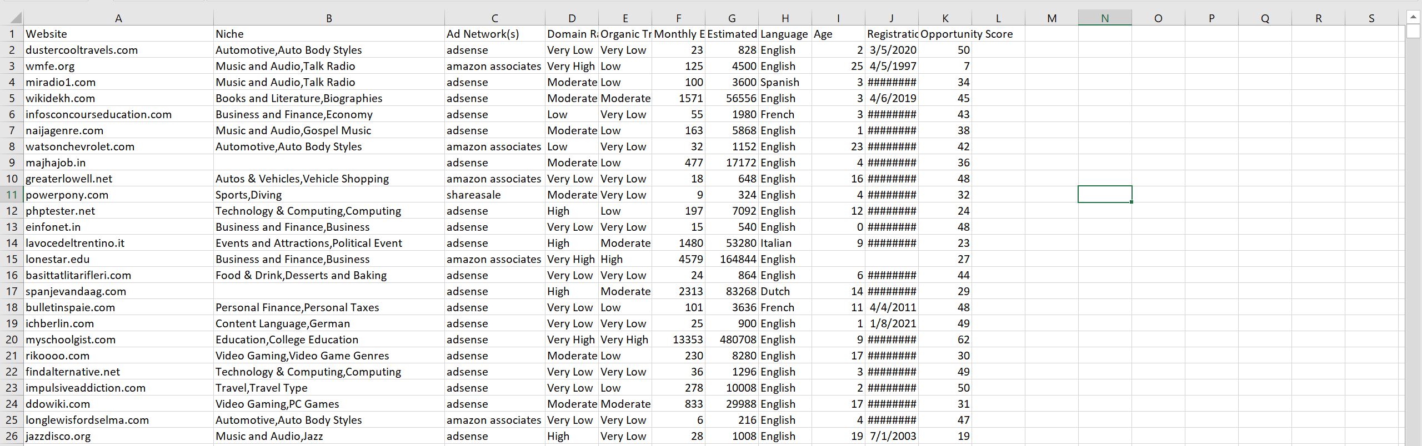Click the selected empty cell N11

point(1105,195)
